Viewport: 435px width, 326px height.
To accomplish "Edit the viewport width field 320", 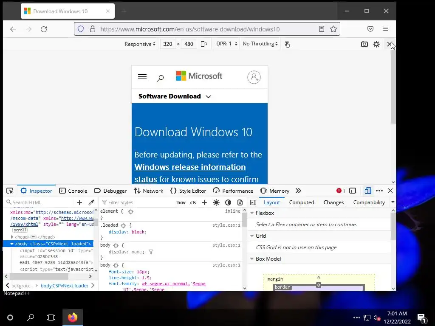I will [167, 44].
